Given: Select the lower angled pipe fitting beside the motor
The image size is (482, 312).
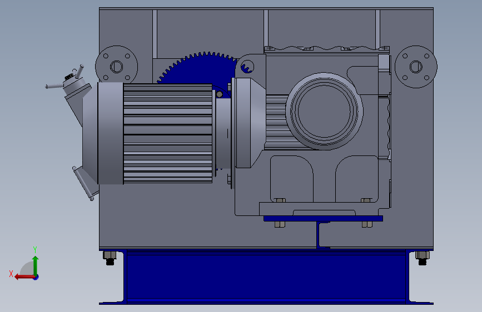Looking at the screenshot, I should pyautogui.click(x=86, y=183).
